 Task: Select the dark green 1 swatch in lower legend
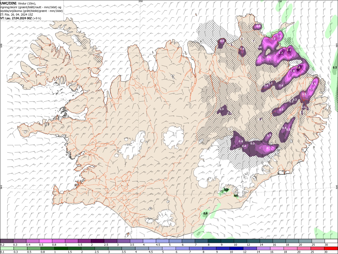61,248
